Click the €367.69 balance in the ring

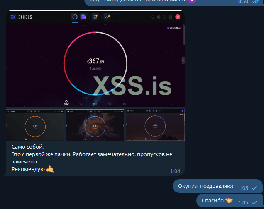click(95, 61)
